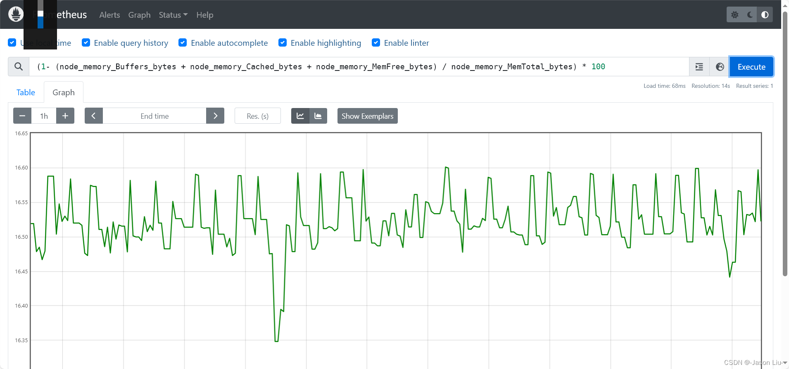Click the 1h range field
The image size is (789, 369).
pyautogui.click(x=44, y=116)
